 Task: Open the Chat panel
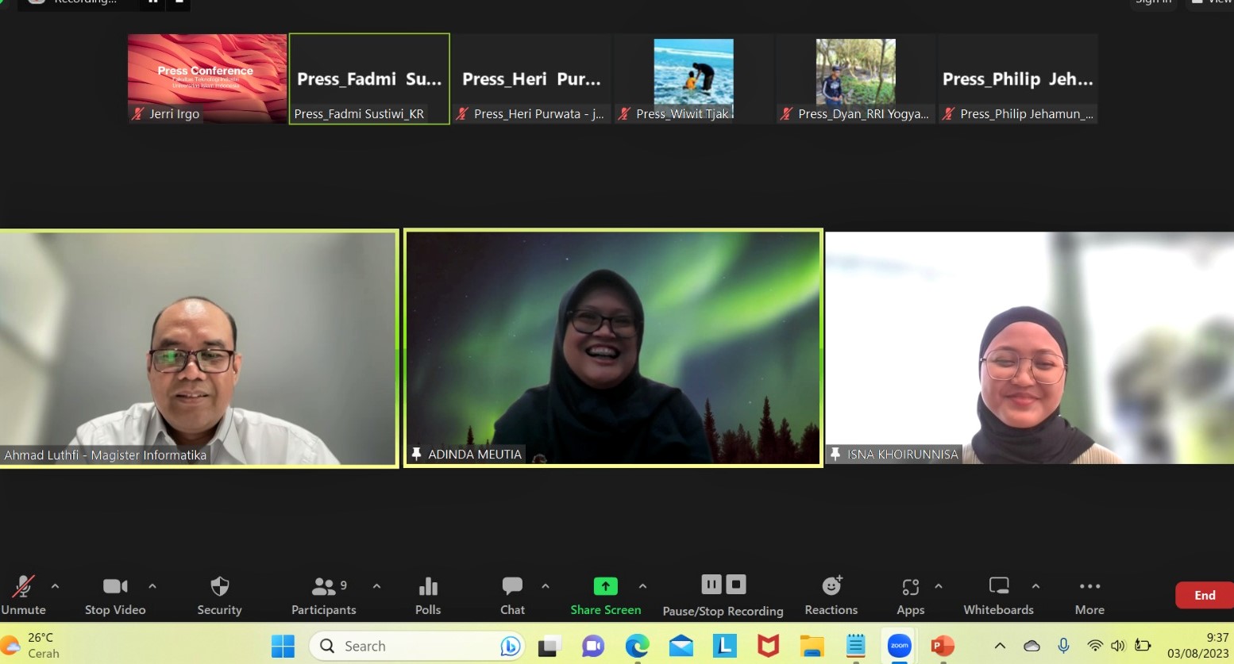coord(512,596)
